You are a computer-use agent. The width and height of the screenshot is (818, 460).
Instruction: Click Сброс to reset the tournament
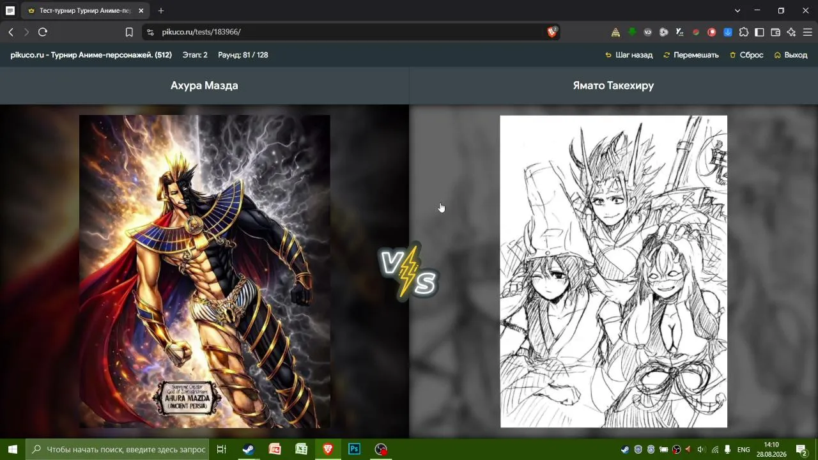pos(746,55)
